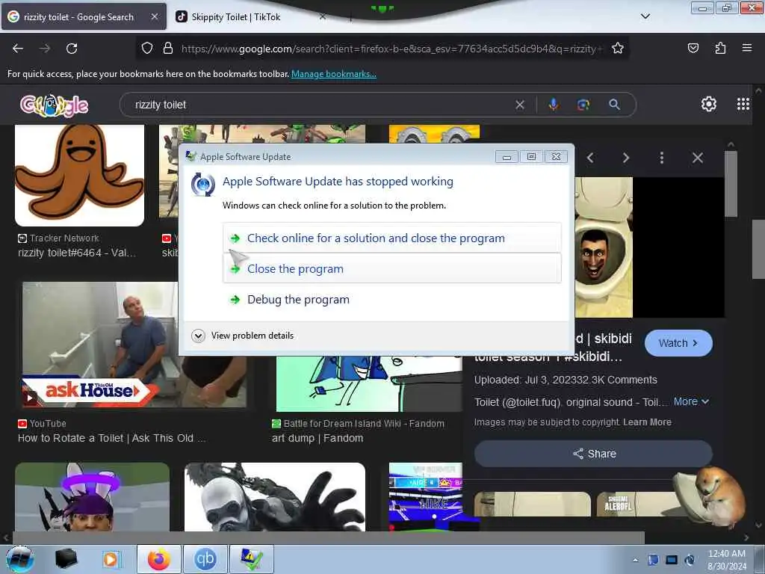The width and height of the screenshot is (765, 574).
Task: Show next image in preview panel
Action: [626, 158]
